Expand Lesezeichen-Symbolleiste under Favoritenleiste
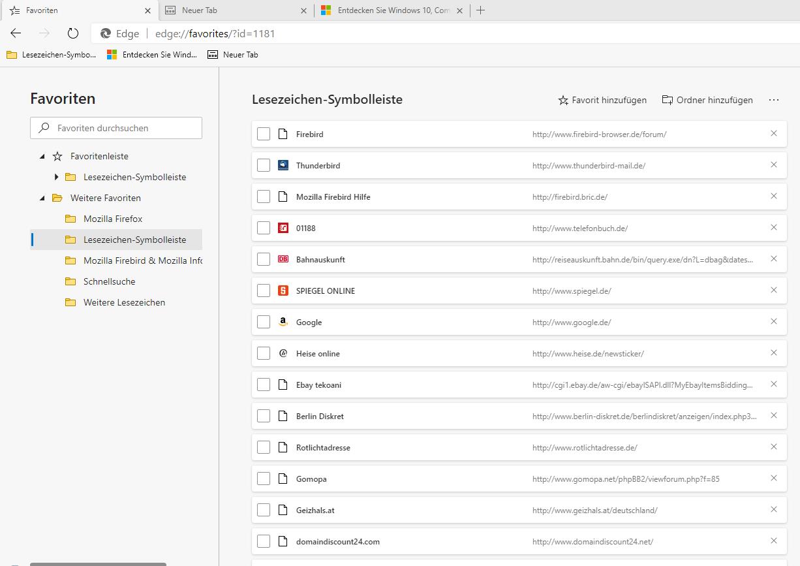This screenshot has height=566, width=800. (x=57, y=177)
